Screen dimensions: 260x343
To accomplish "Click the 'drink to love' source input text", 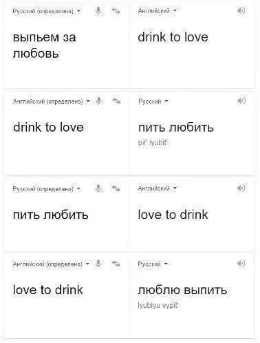I will pyautogui.click(x=48, y=127).
